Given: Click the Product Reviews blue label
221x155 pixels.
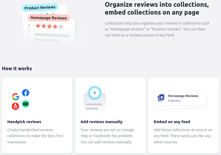Looking at the screenshot, I should [40, 8].
